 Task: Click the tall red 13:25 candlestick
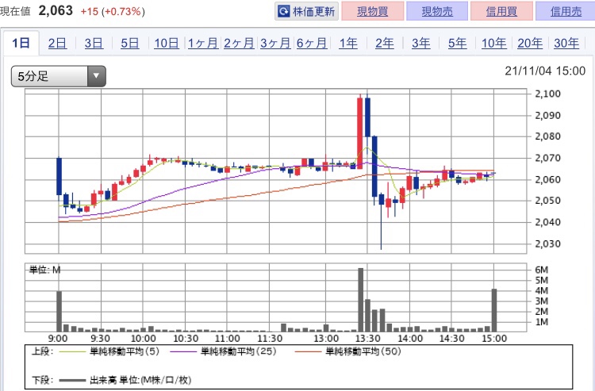coord(359,132)
